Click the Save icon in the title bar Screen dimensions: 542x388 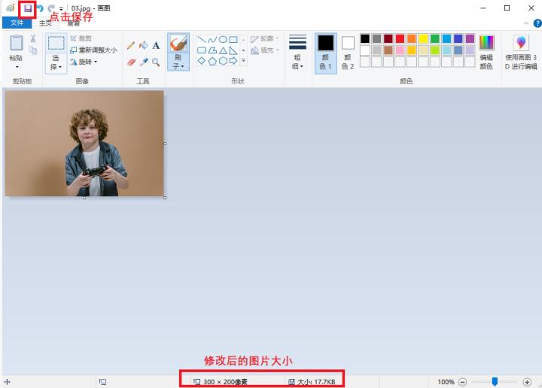[28, 8]
